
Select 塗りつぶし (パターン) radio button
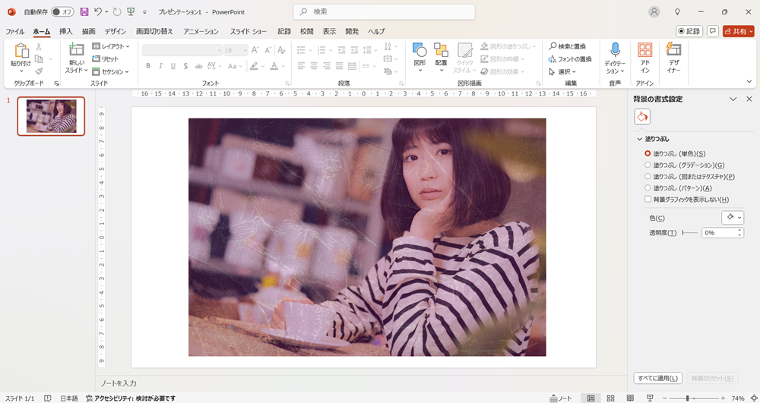[x=648, y=187]
